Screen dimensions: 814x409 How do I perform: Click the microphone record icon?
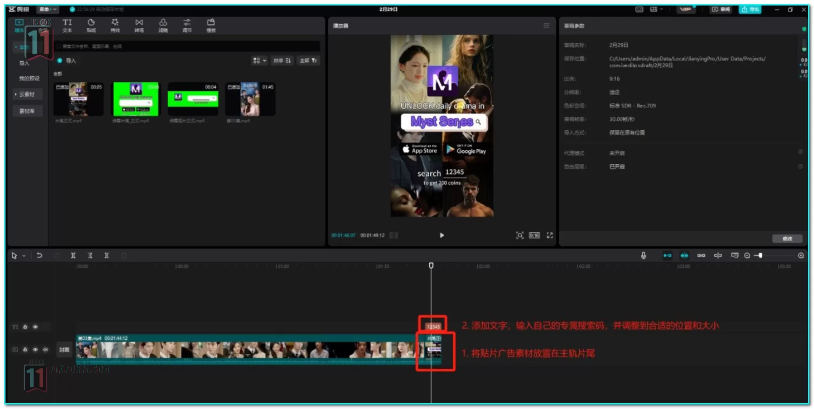point(643,255)
